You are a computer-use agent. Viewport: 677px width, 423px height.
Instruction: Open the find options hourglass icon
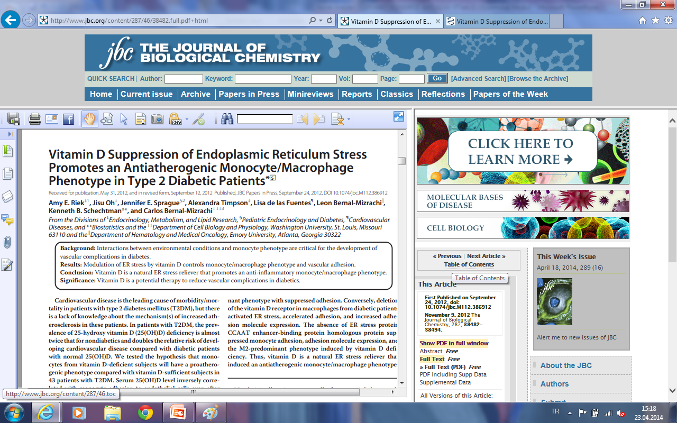click(x=337, y=119)
